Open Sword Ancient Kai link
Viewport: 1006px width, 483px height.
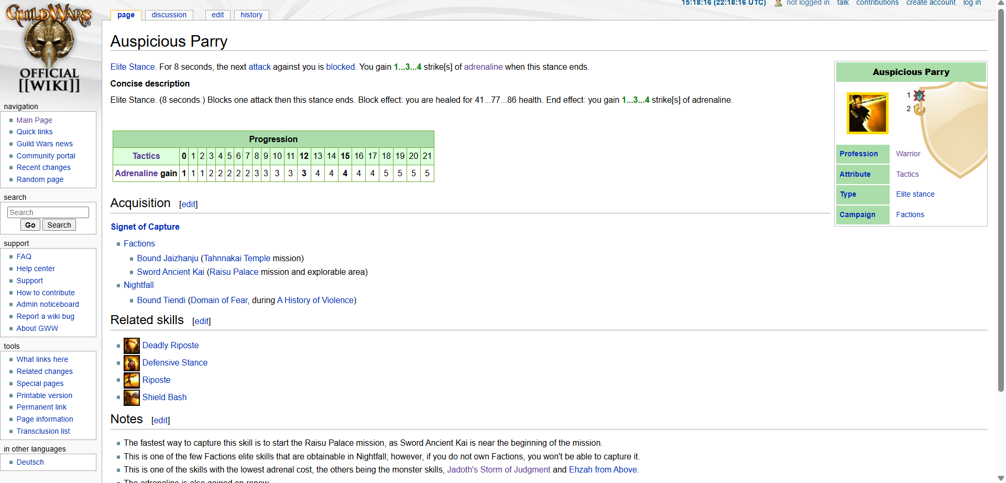[x=171, y=272]
